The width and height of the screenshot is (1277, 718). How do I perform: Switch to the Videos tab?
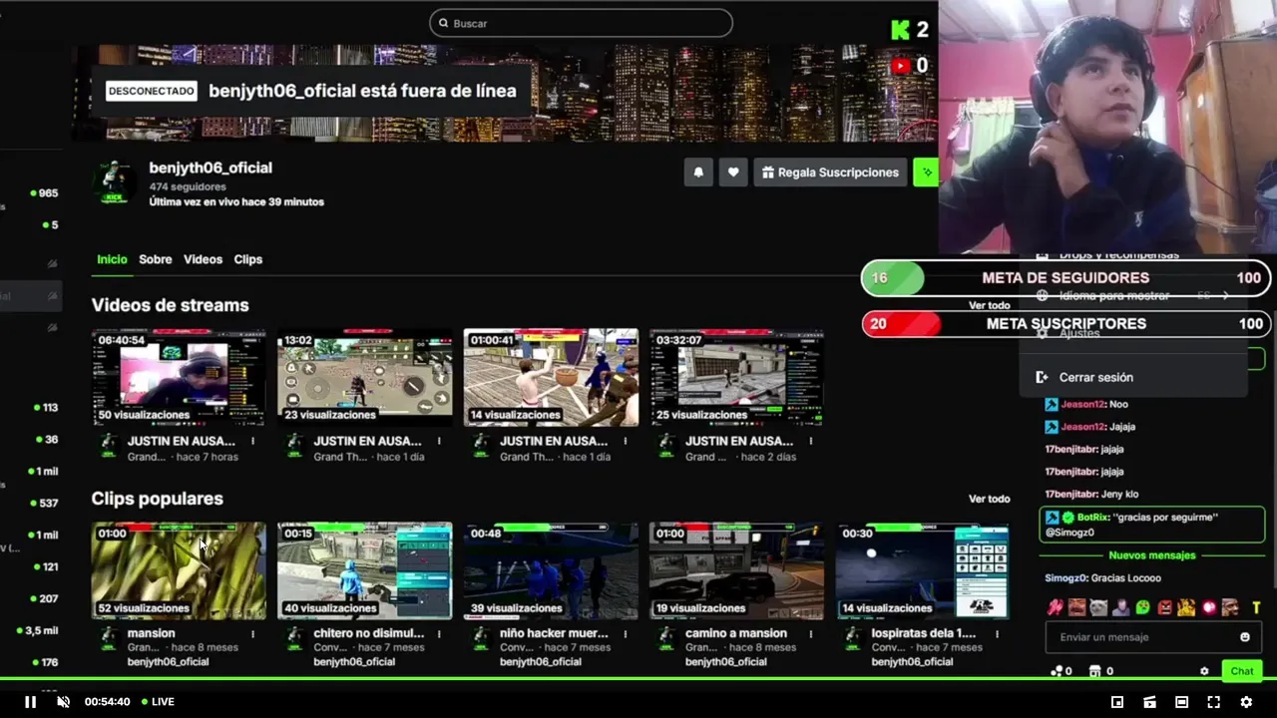(x=203, y=259)
